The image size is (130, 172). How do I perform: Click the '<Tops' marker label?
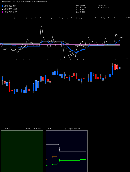(x=128, y=17)
